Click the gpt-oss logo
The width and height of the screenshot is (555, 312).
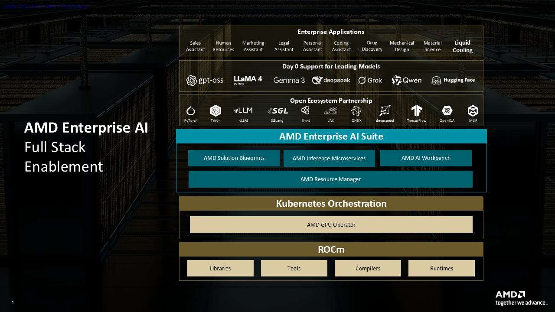pos(205,80)
